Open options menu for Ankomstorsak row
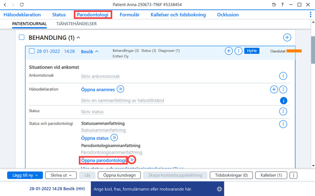 point(283,76)
